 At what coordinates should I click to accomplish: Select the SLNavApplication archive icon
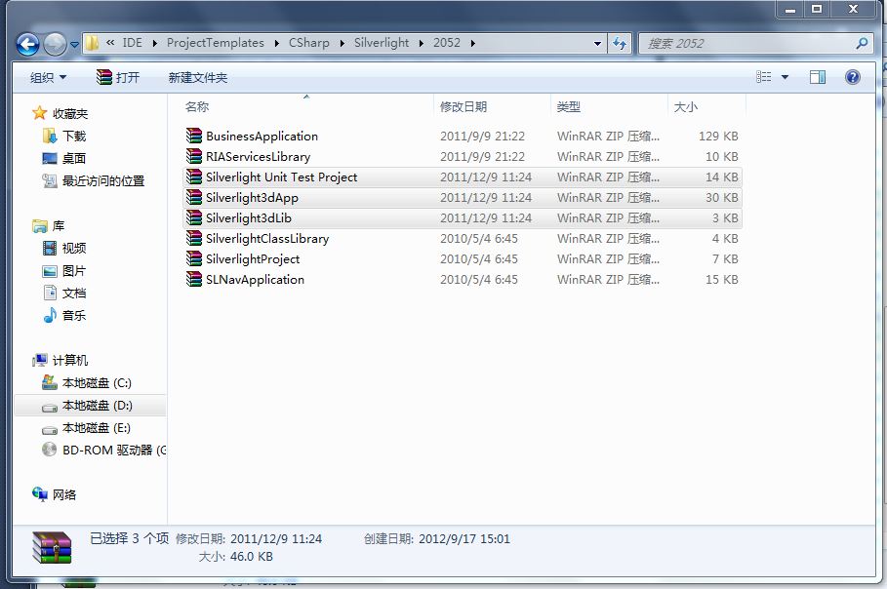tap(194, 280)
